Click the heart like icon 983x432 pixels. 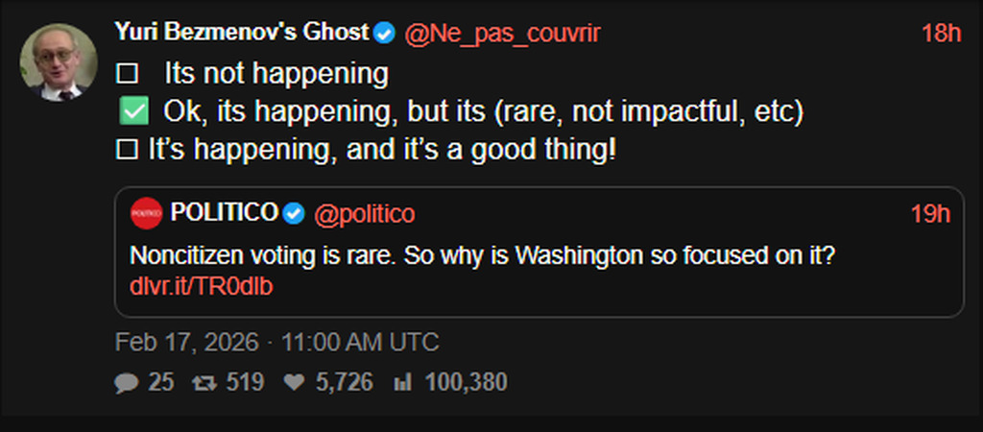(294, 382)
